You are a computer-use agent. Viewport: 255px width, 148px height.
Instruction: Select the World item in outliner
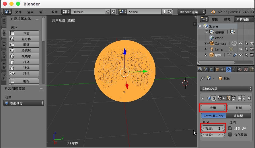pyautogui.click(x=219, y=38)
